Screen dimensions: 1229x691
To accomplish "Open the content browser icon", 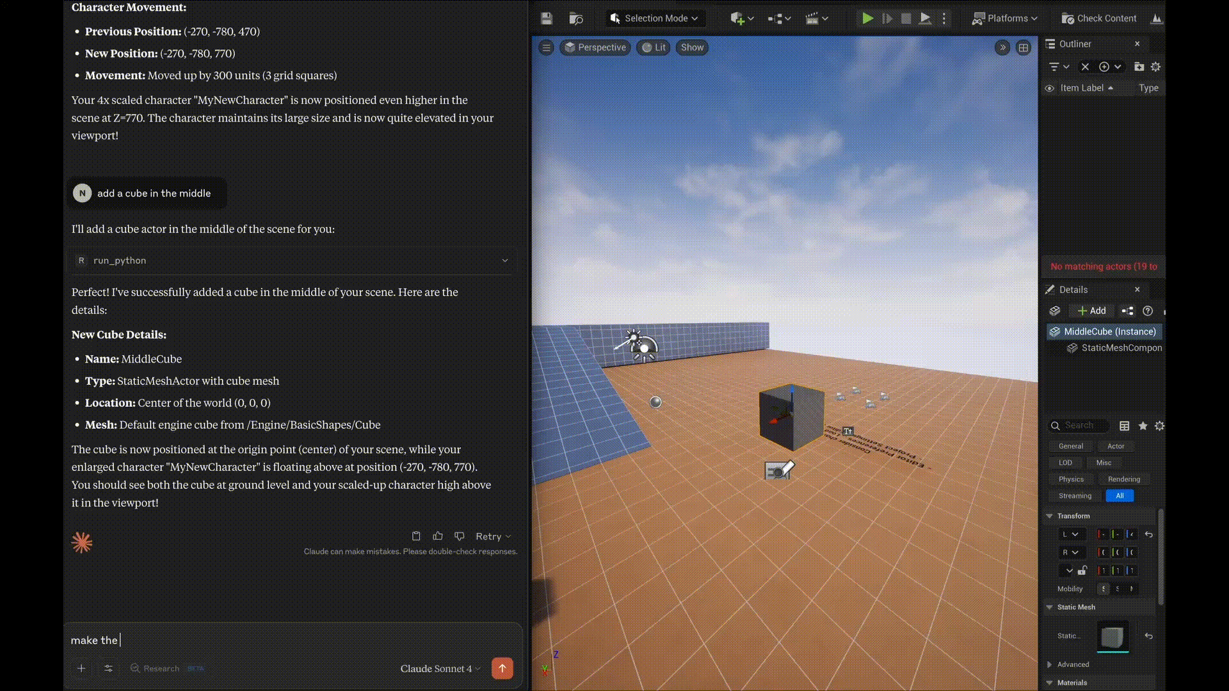I will 575,19.
